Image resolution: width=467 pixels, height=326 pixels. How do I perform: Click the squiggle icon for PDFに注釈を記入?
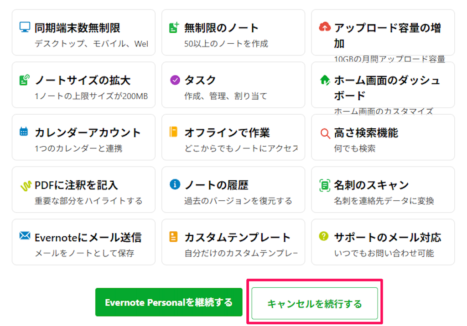point(26,186)
